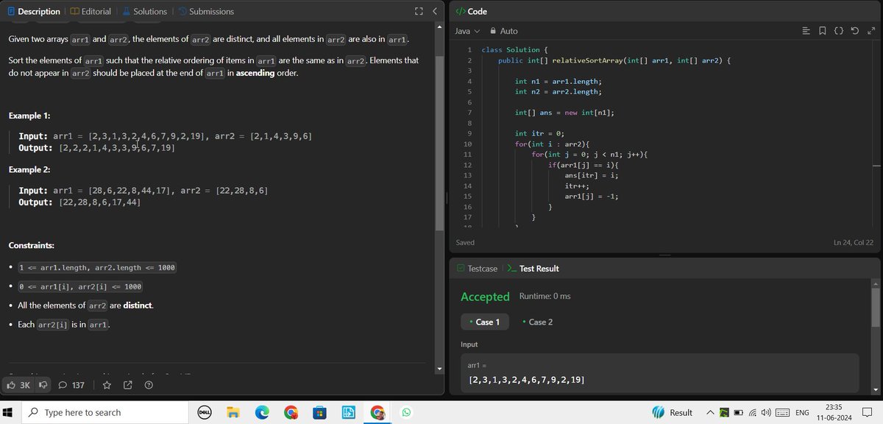This screenshot has width=883, height=424.
Task: Open the curly braces shortcuts menu
Action: coord(839,31)
